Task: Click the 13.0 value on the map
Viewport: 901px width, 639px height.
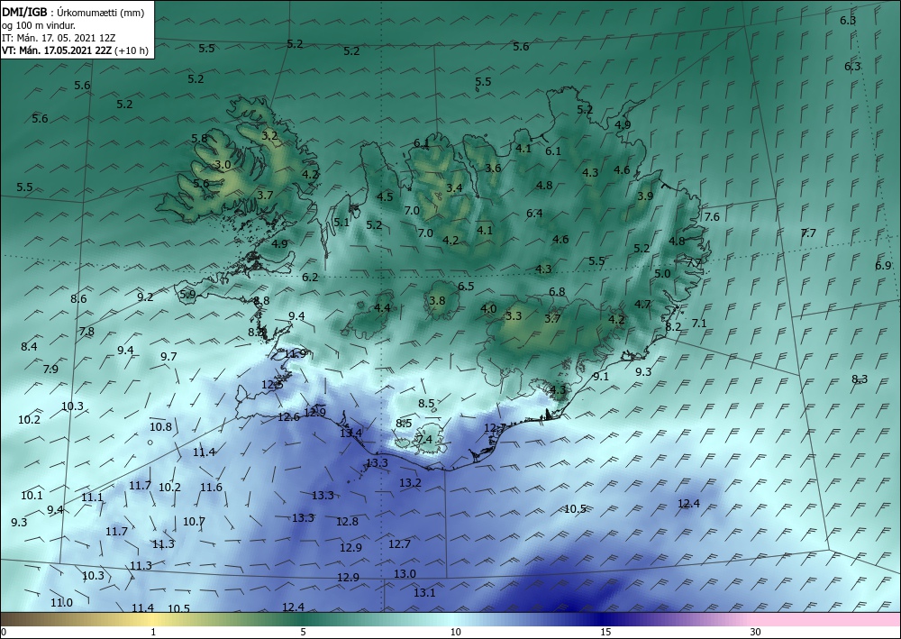Action: (405, 574)
